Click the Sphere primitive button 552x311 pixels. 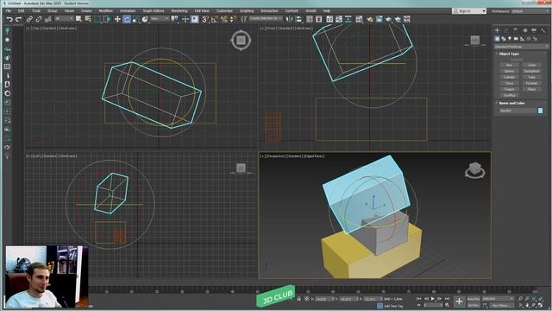509,71
